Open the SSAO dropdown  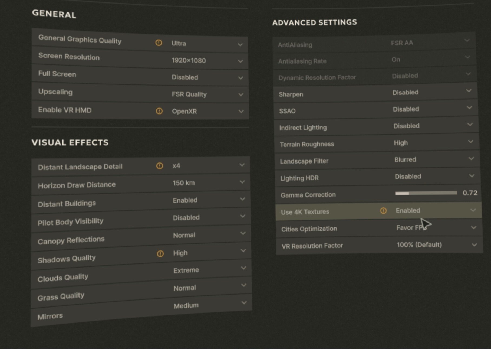tap(433, 109)
